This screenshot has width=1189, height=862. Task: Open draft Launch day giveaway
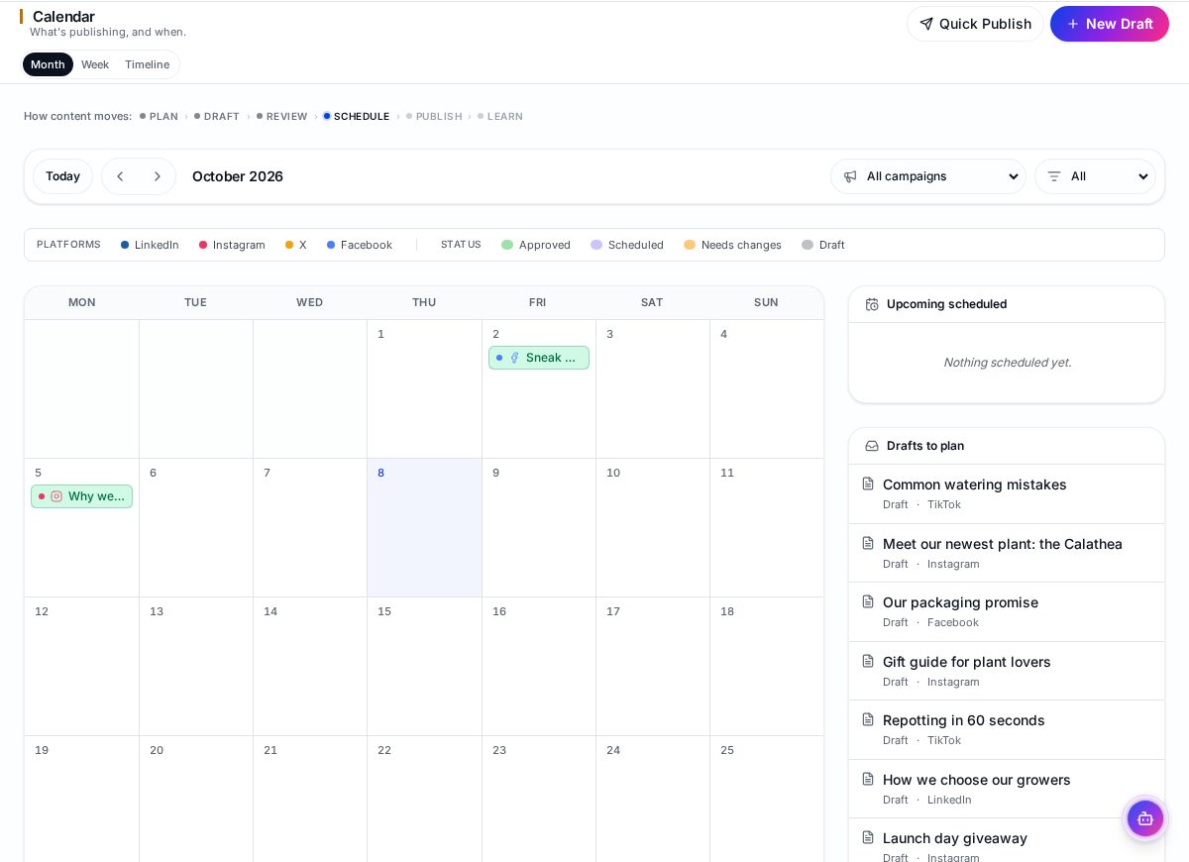point(1007,840)
